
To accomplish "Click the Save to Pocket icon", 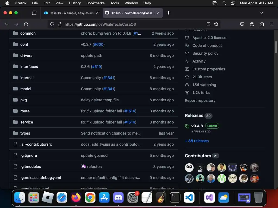I will coord(242,24).
